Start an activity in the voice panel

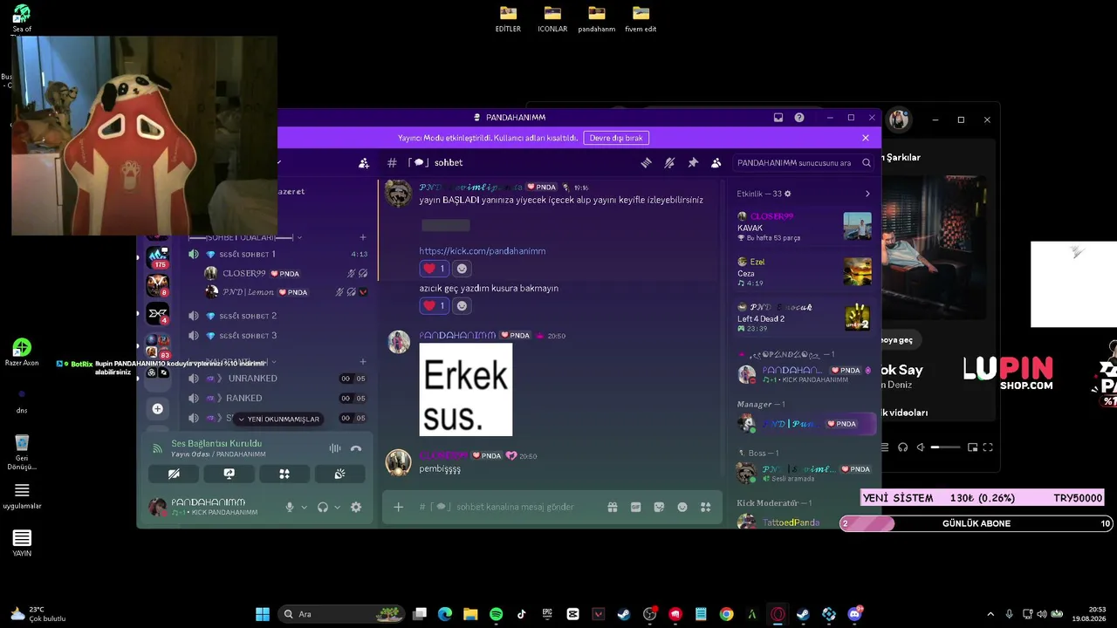(284, 474)
